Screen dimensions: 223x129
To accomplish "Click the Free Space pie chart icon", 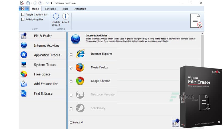I will click(x=24, y=74).
